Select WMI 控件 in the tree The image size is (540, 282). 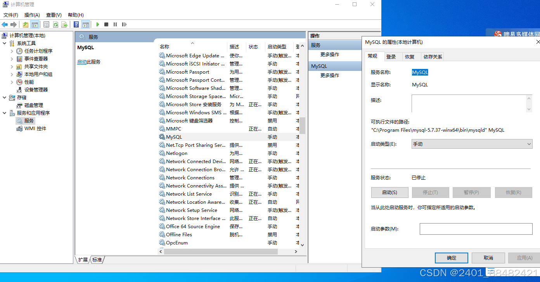[35, 129]
